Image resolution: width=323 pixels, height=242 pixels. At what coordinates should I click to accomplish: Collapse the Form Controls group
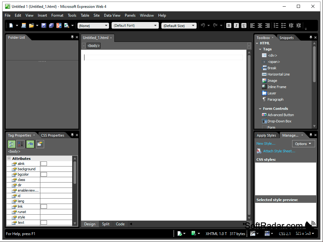point(260,109)
